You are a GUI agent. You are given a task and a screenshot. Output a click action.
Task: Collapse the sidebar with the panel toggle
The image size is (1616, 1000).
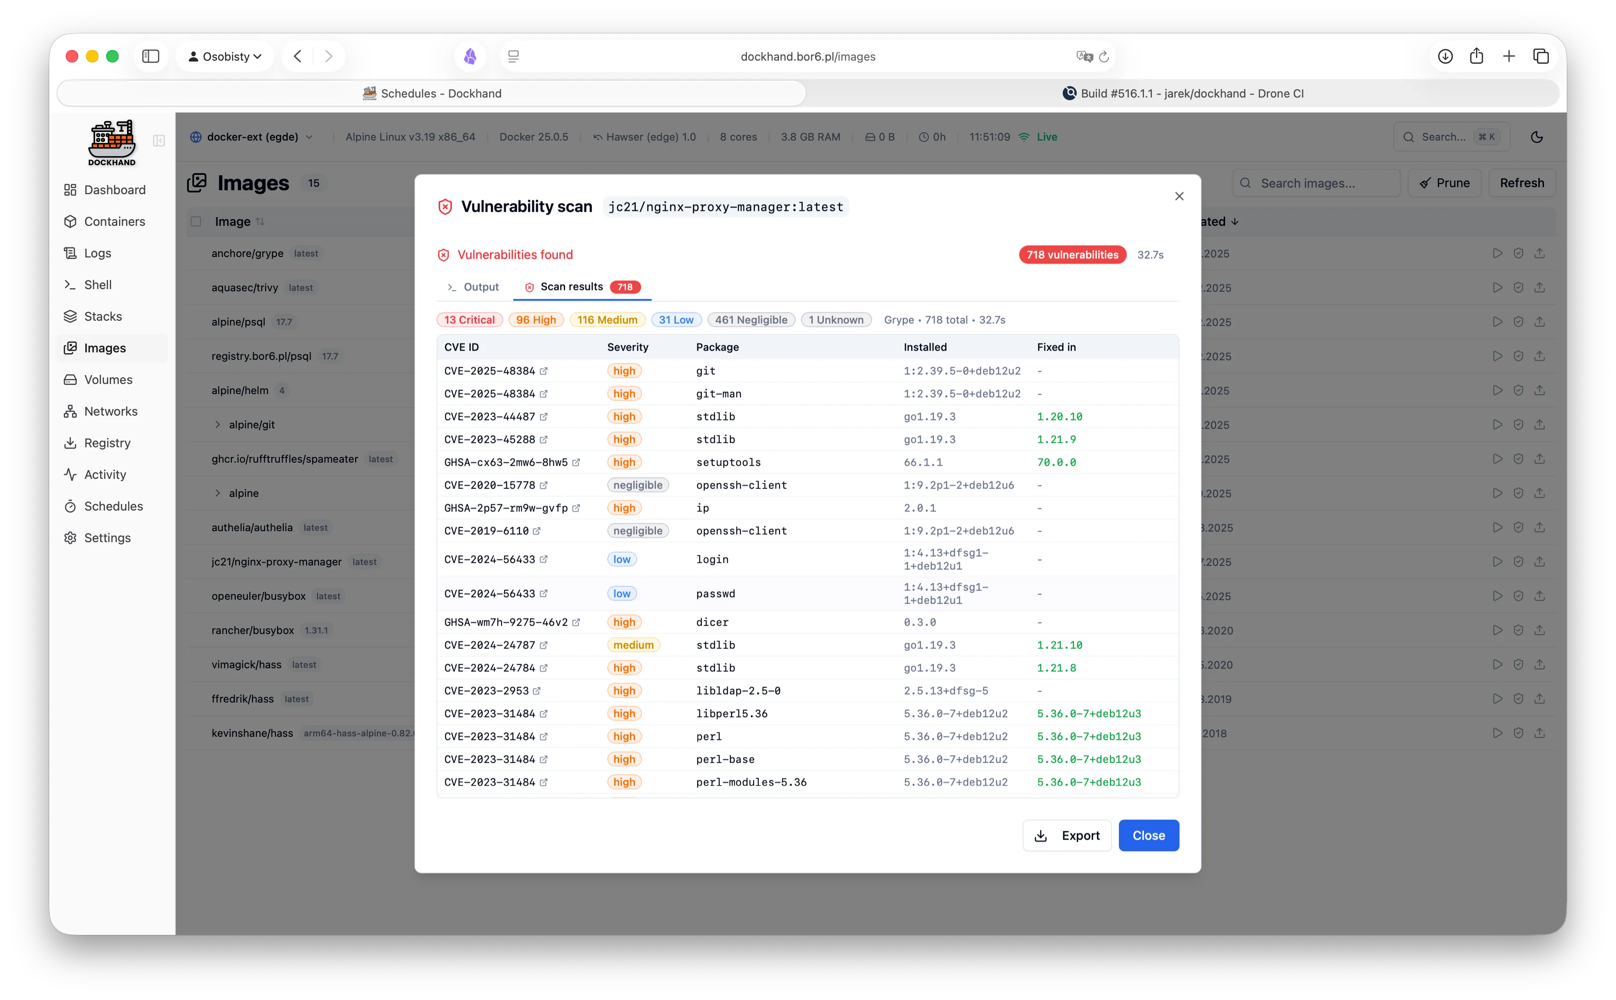159,141
